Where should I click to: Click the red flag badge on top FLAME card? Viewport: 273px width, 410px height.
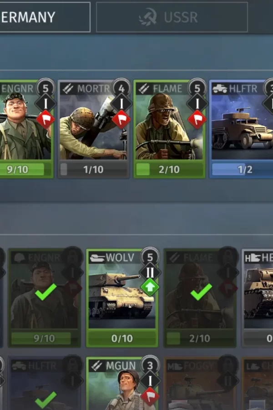click(x=197, y=120)
